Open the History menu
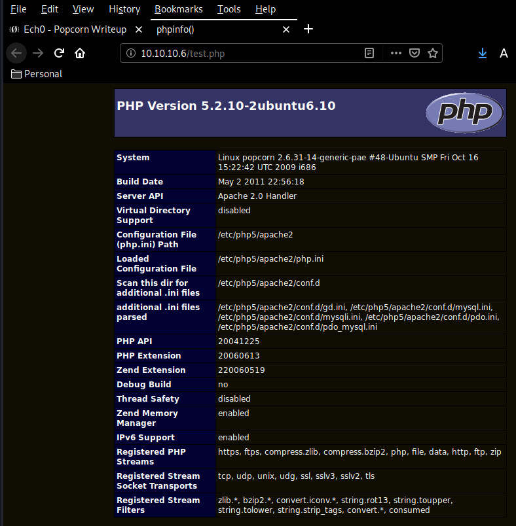This screenshot has width=516, height=526. 124,9
